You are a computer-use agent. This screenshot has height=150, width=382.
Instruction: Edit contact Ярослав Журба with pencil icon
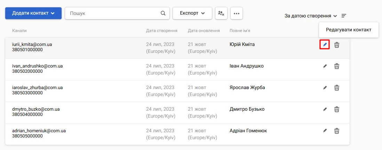coord(325,88)
